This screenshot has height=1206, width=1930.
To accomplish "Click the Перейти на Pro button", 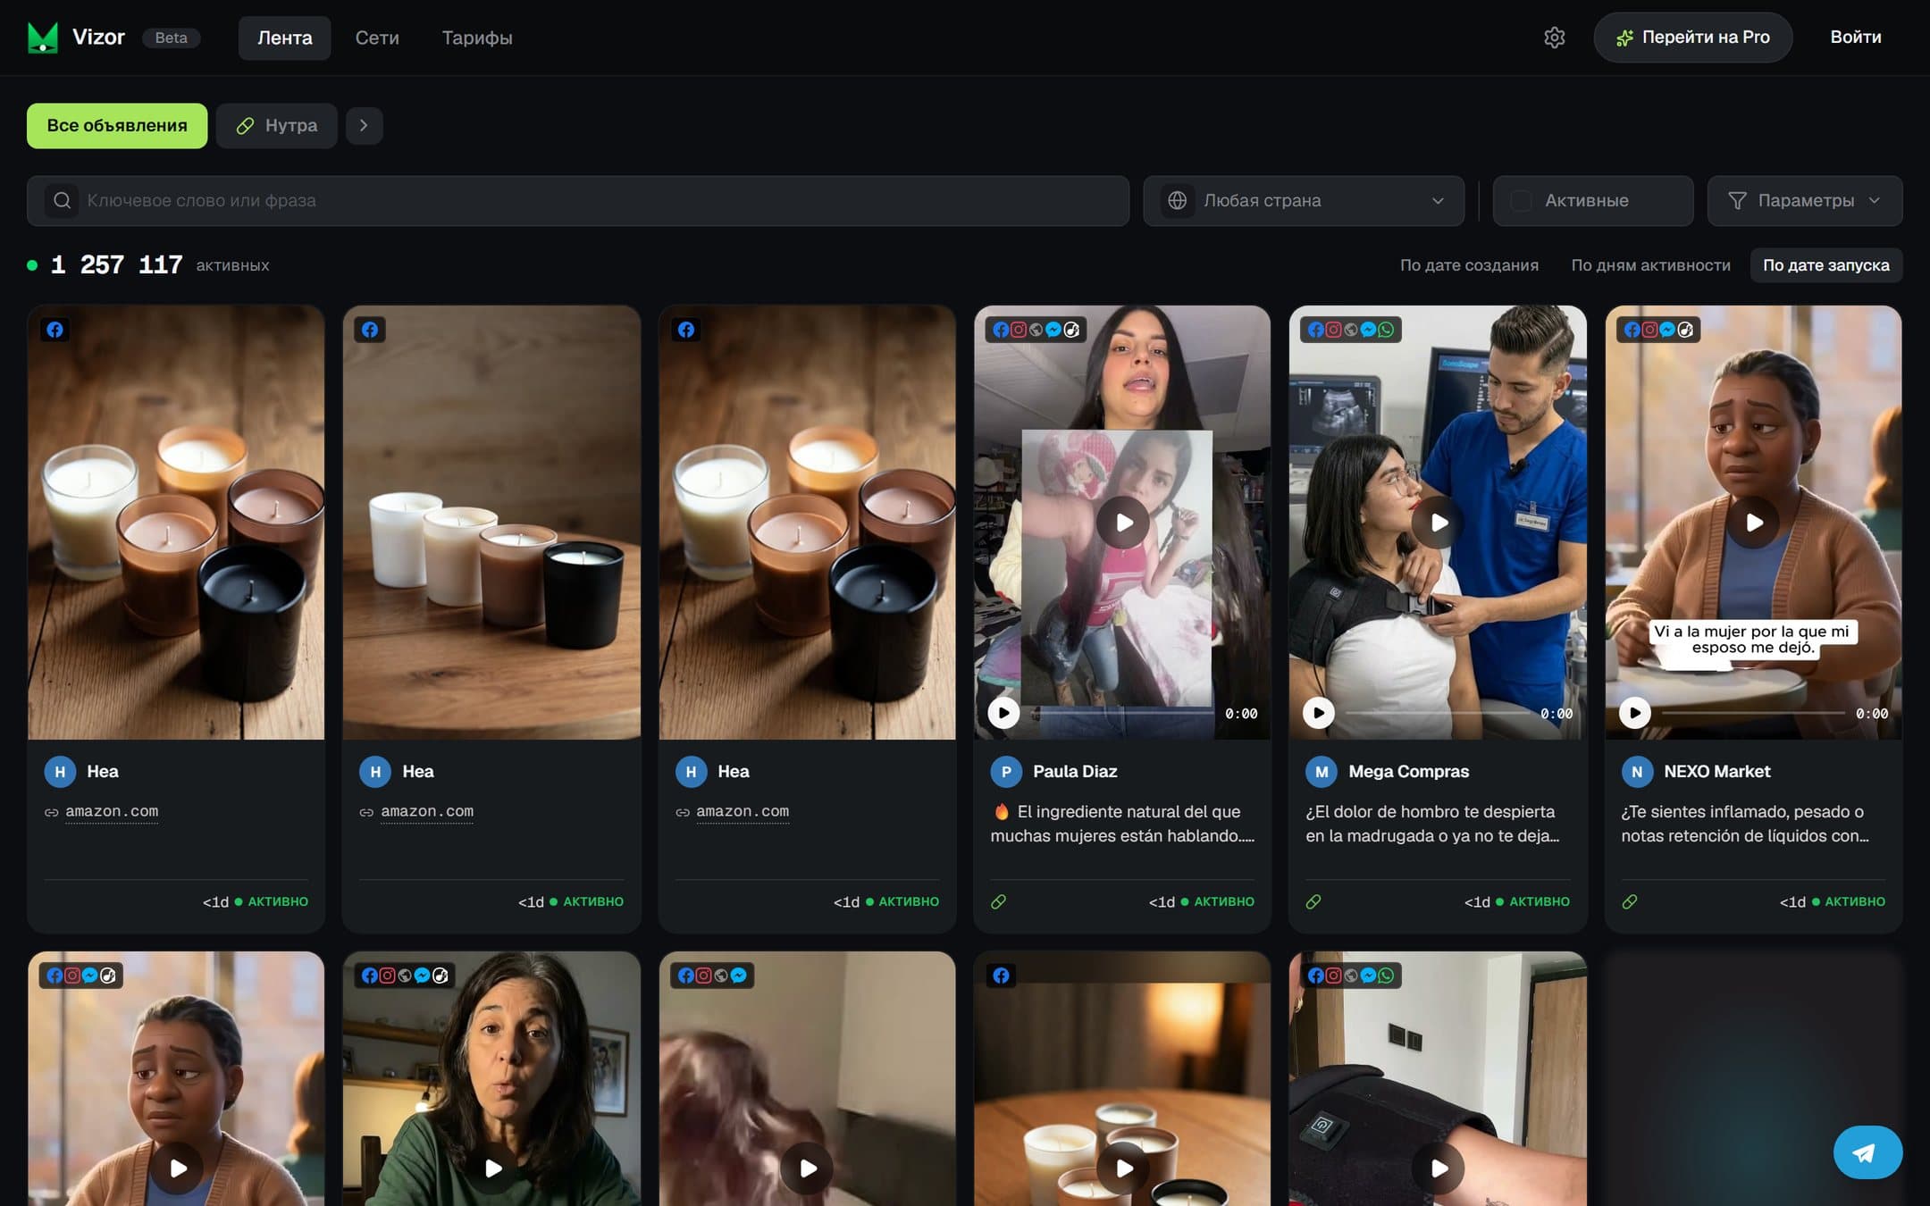I will tap(1692, 38).
